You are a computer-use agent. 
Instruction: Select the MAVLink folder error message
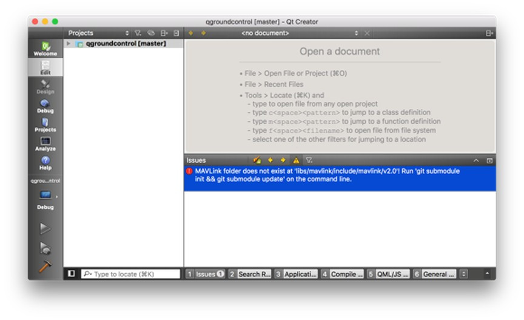340,179
